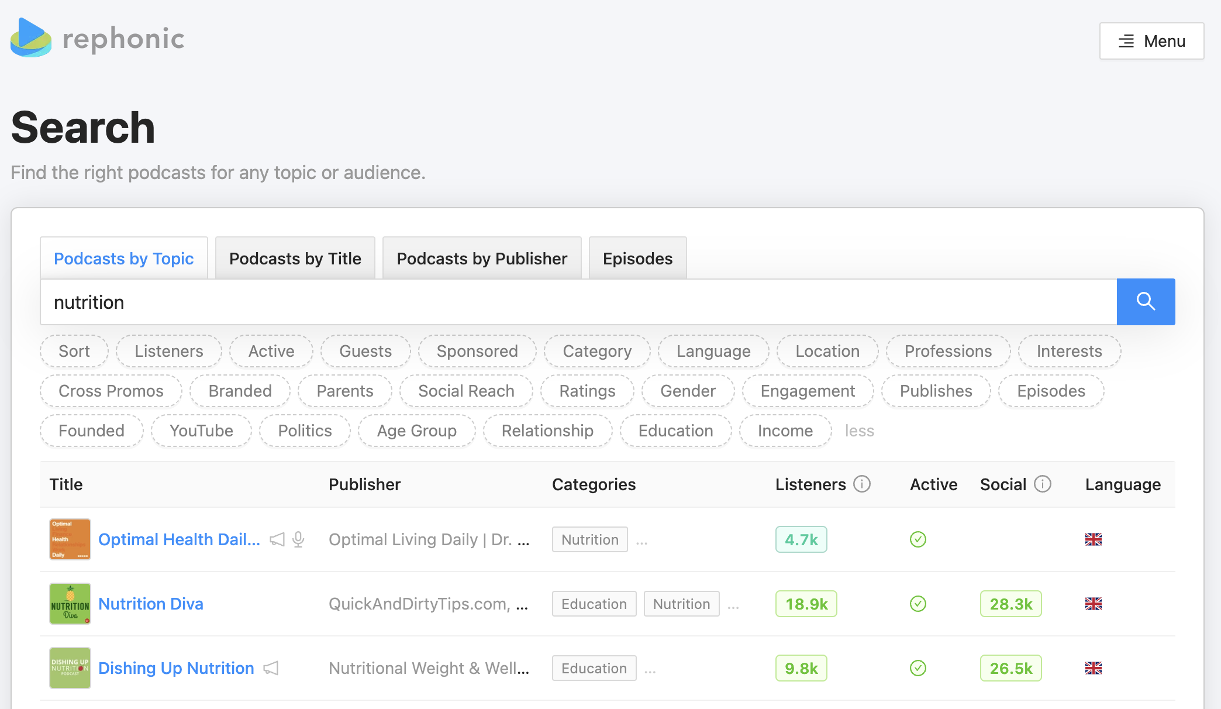
Task: Click Education tag in Dishing Up Nutrition row
Action: 594,668
